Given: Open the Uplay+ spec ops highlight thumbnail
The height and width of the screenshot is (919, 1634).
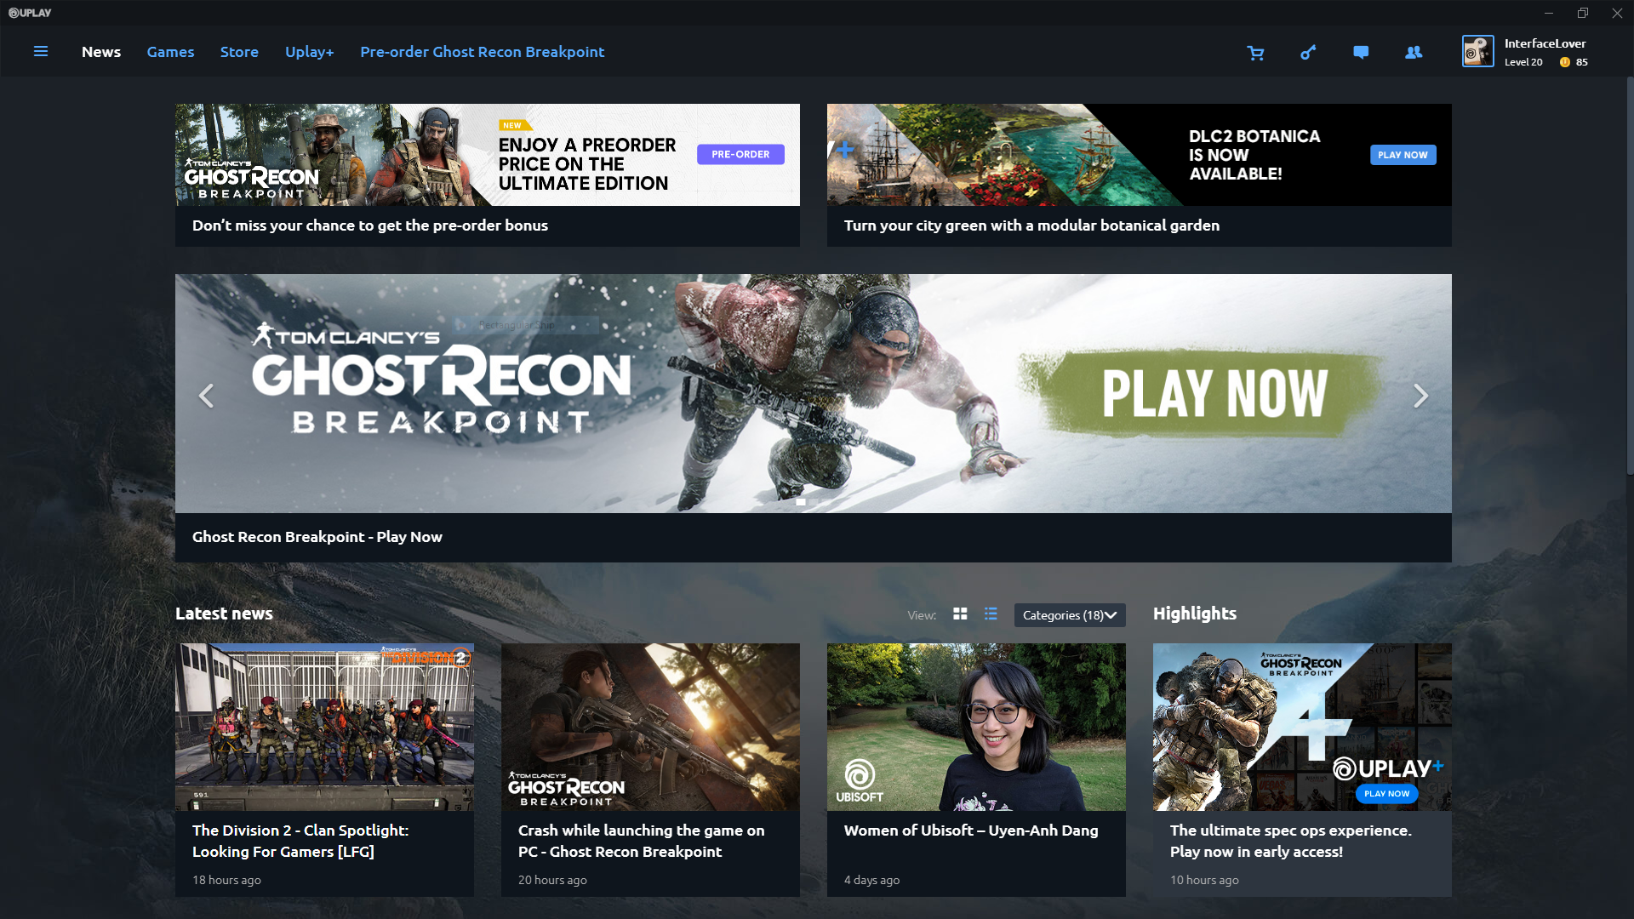Looking at the screenshot, I should pos(1302,727).
